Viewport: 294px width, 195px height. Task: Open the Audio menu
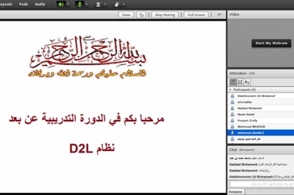pos(40,4)
